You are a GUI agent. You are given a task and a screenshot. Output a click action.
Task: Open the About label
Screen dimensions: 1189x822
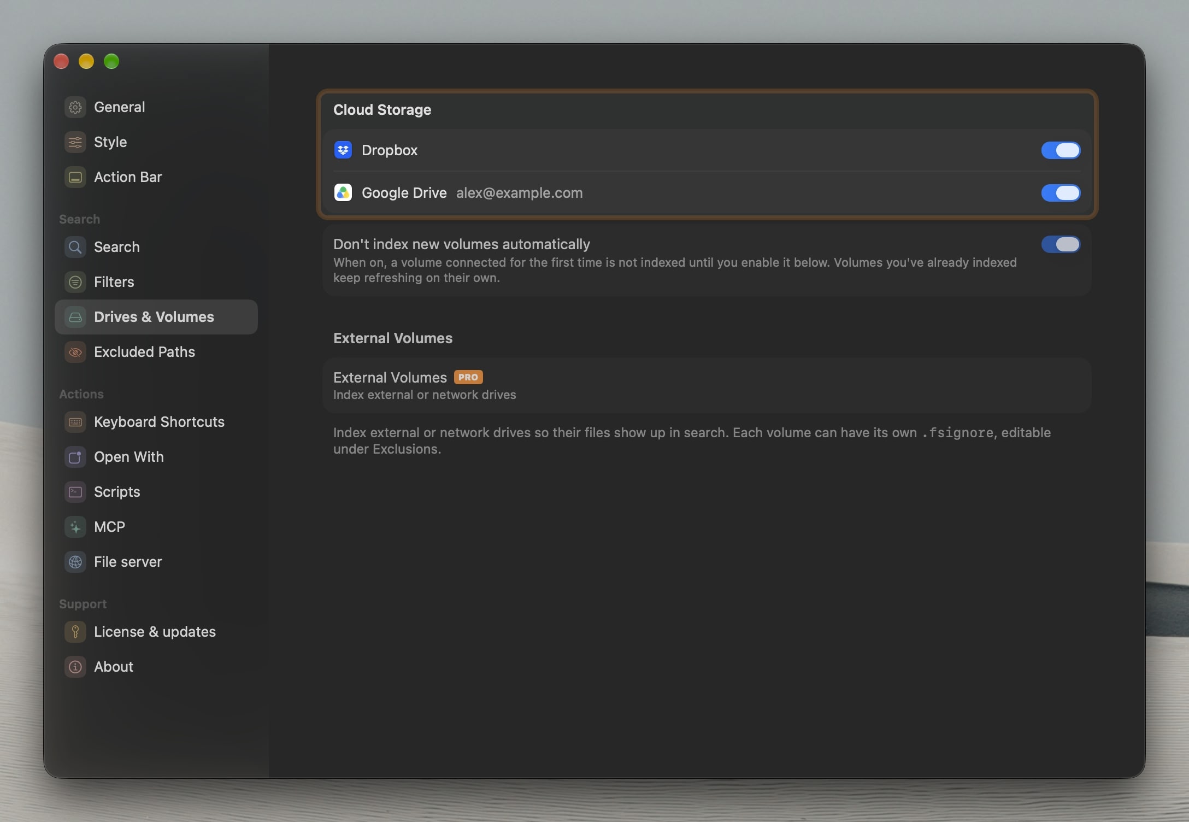[x=114, y=667]
